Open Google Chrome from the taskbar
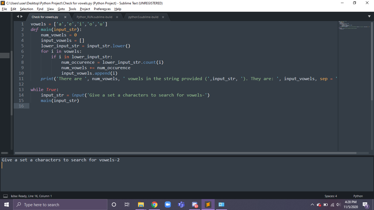 [x=154, y=205]
